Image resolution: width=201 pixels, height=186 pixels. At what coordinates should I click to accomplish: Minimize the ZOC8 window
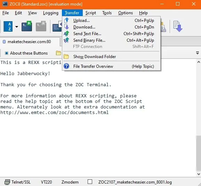162,4
